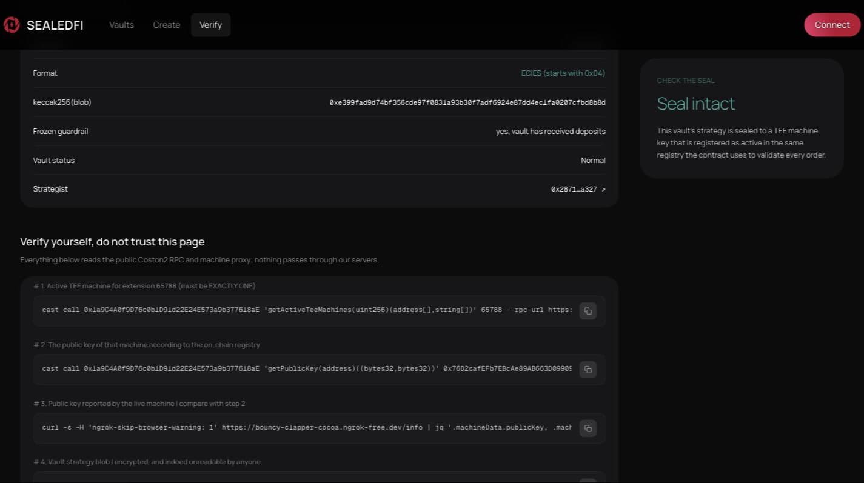The image size is (864, 483).
Task: Click the step 2 getPublicKey code box
Action: pos(319,370)
